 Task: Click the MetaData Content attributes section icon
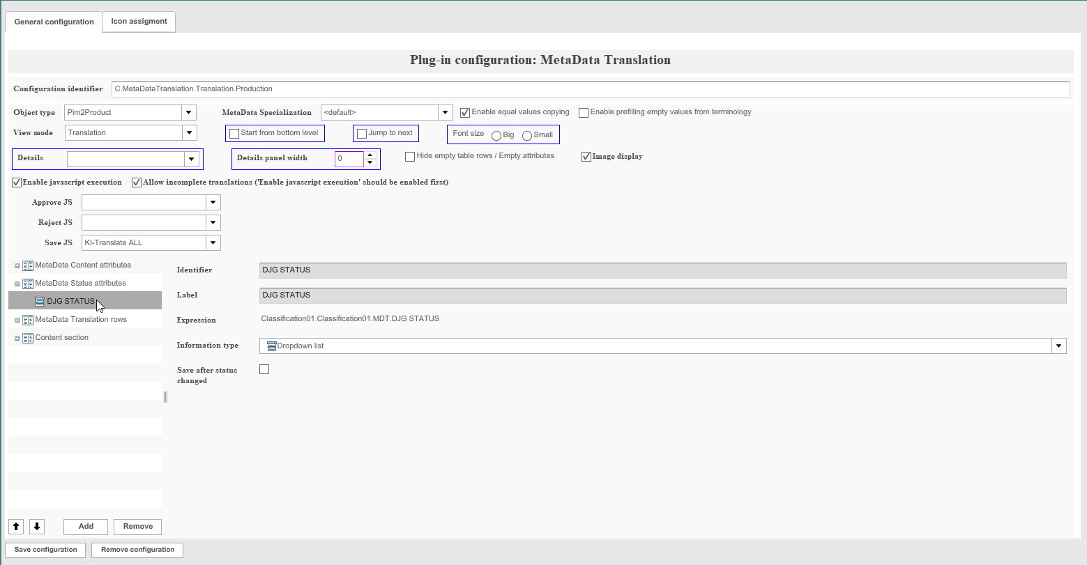tap(27, 265)
